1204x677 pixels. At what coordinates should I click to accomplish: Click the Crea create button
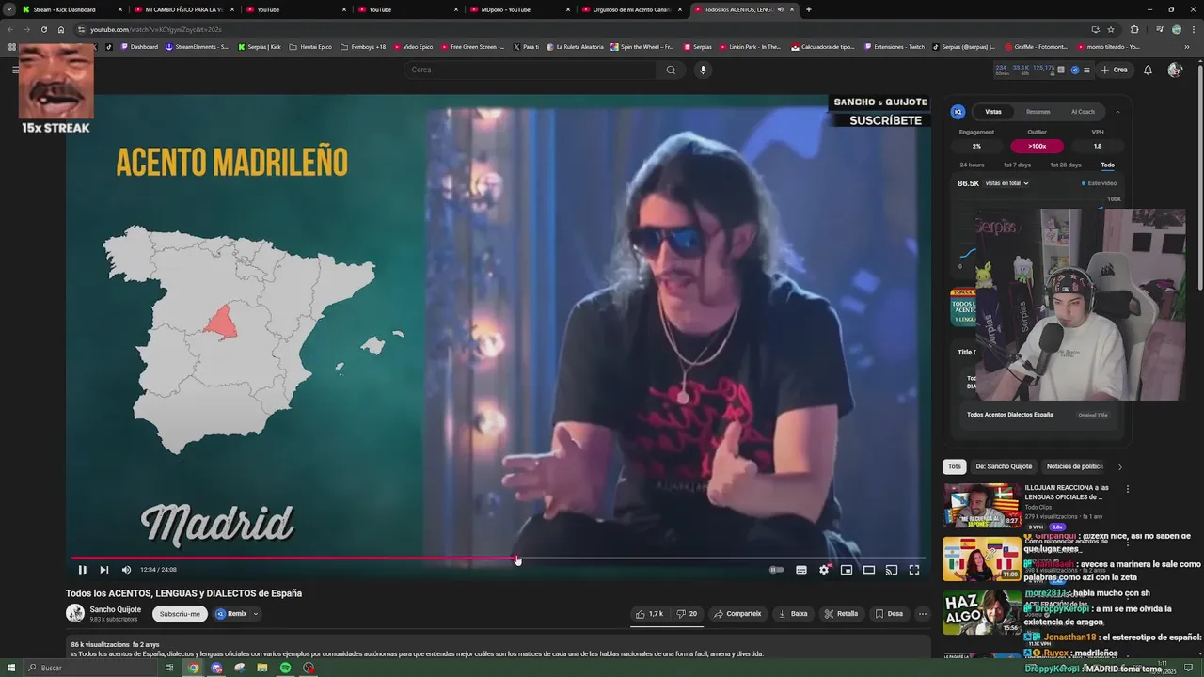pyautogui.click(x=1115, y=70)
